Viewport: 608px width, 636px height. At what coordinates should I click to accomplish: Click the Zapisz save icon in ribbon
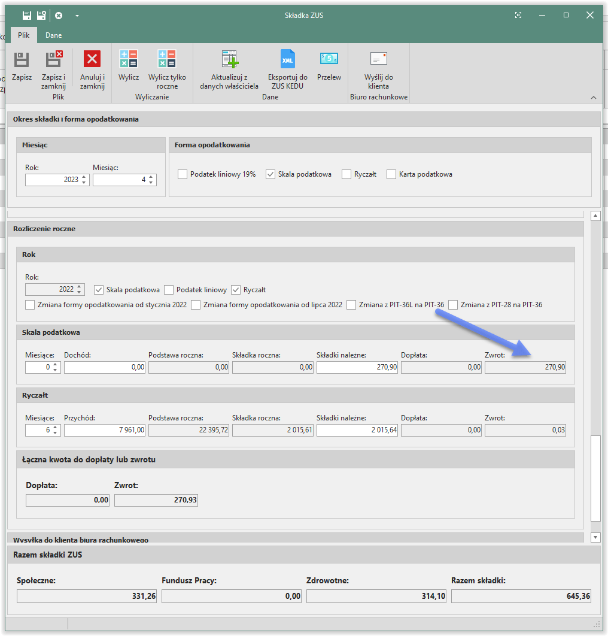(x=22, y=59)
